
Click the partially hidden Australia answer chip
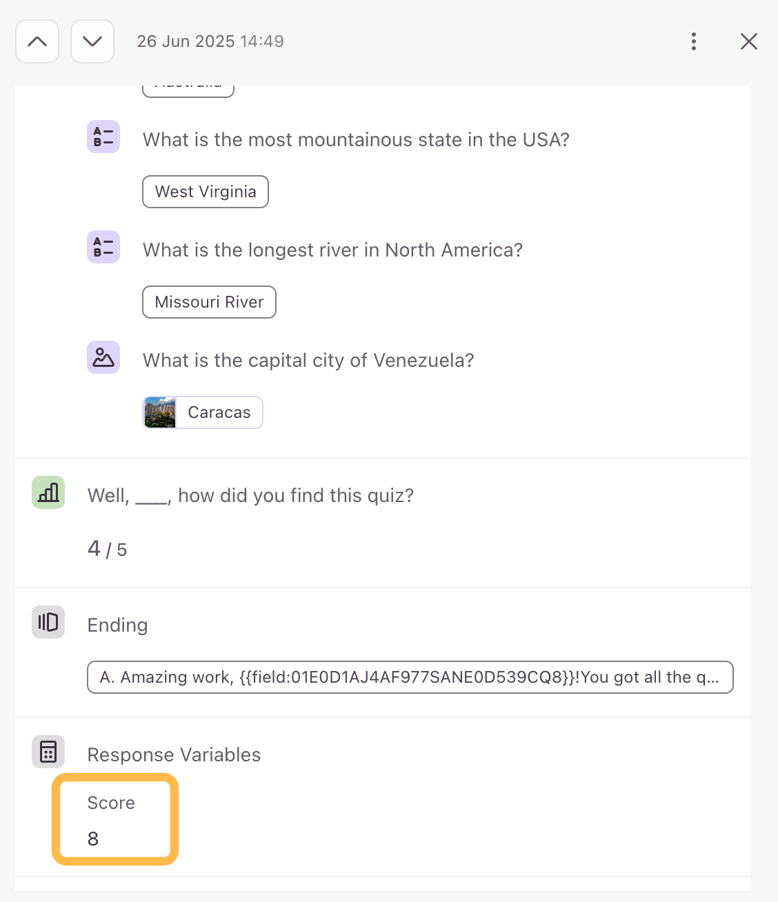coord(188,91)
